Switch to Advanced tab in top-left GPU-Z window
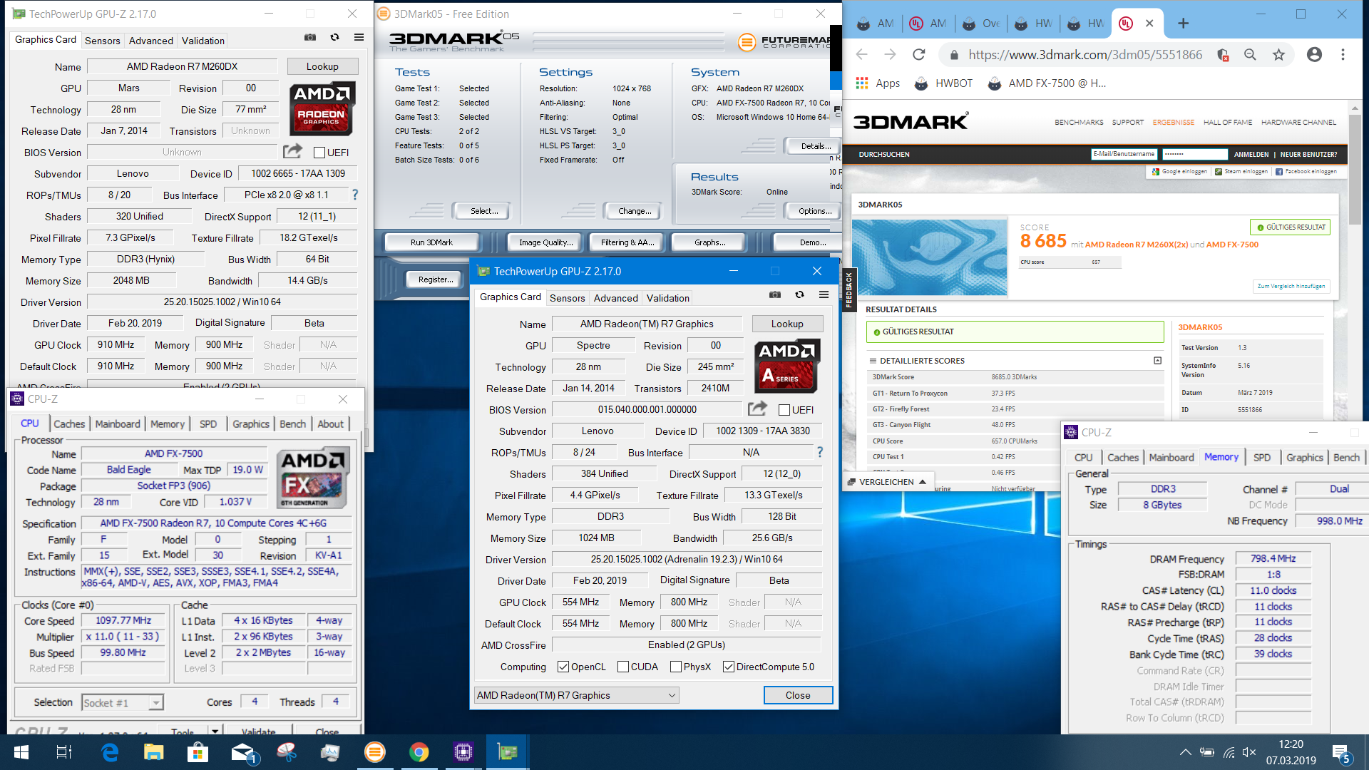 click(150, 41)
